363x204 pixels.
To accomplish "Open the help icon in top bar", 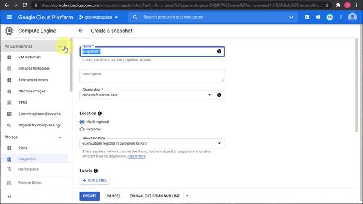I will [318, 17].
